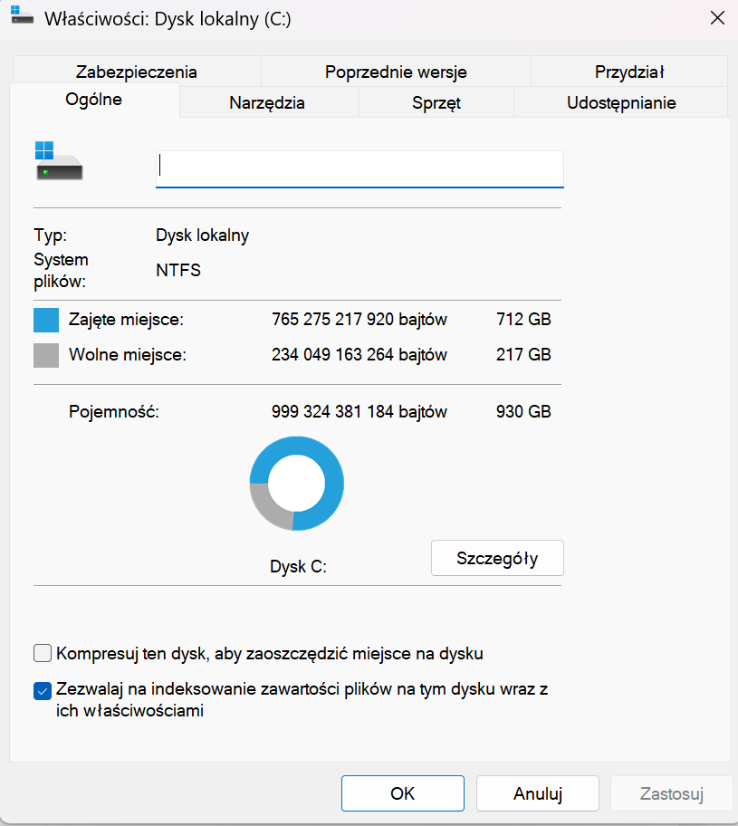Open the Narzędzia tab

pyautogui.click(x=267, y=103)
